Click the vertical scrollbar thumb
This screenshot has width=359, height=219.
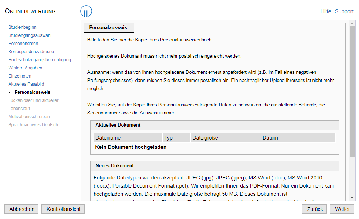pos(352,92)
